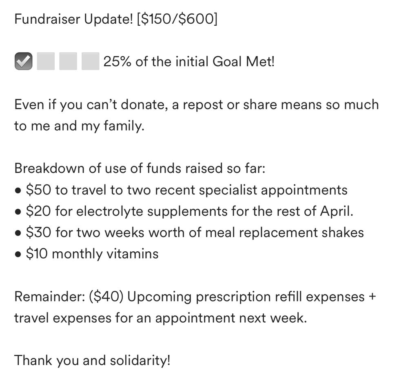Click 'to me and my family.' text

[x=79, y=126]
